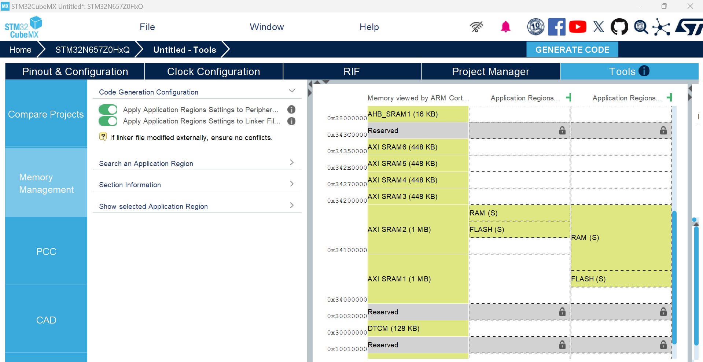
Task: Click the question mark linker hint icon
Action: 103,137
